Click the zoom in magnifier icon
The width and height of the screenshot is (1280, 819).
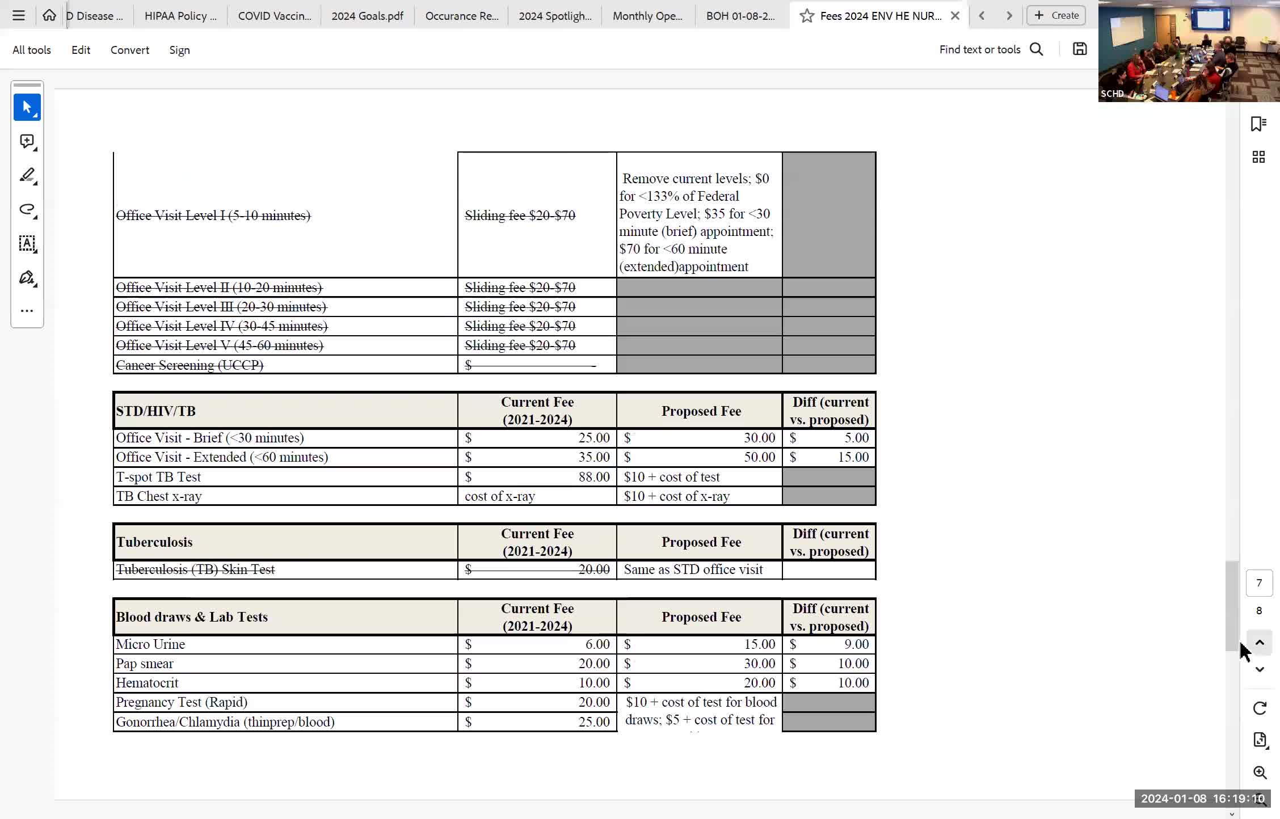point(1260,772)
